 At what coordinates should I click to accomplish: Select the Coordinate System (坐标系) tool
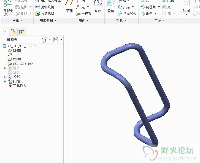click(x=83, y=14)
